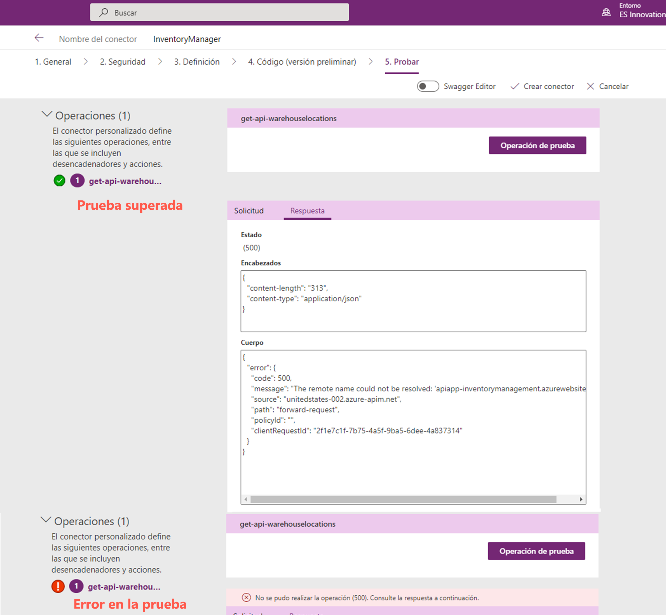The width and height of the screenshot is (666, 615).
Task: Click the "message" line in Cuerpo
Action: [x=418, y=389]
